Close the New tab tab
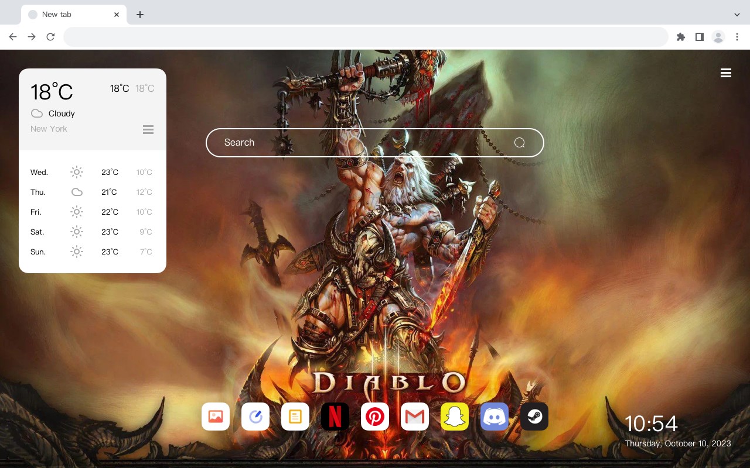Viewport: 750px width, 468px height. pyautogui.click(x=117, y=15)
